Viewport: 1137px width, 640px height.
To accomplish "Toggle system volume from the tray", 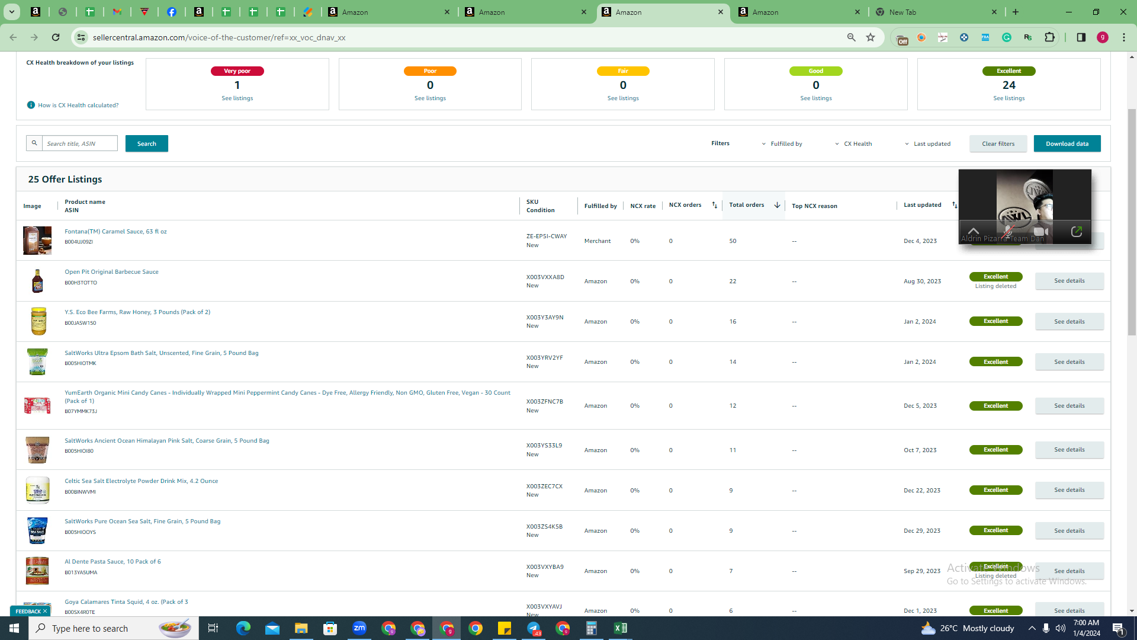I will [1060, 628].
